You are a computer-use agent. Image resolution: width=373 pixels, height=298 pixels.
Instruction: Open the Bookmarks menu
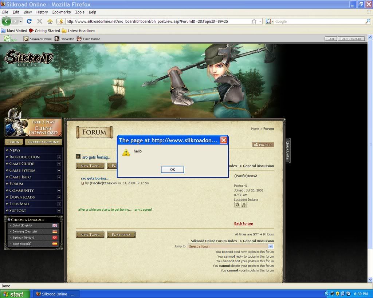(61, 12)
